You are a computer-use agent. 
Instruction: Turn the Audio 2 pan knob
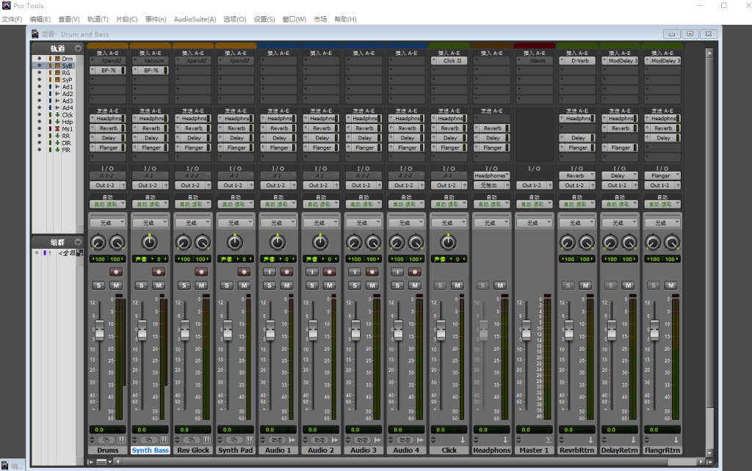click(x=320, y=242)
